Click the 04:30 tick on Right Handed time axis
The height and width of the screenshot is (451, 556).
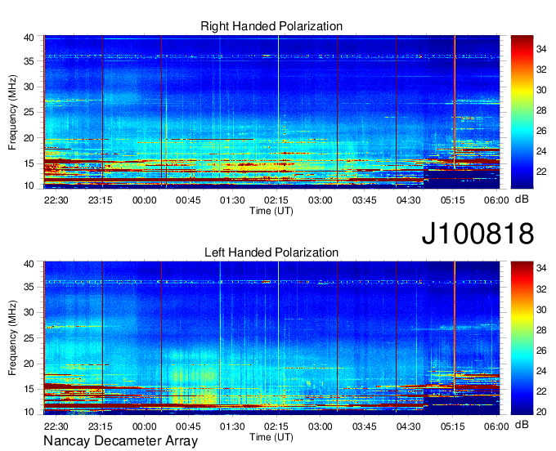click(x=409, y=200)
